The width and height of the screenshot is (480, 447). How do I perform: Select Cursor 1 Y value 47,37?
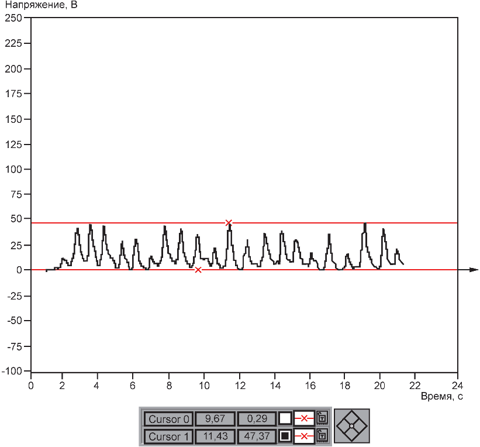pos(257,436)
